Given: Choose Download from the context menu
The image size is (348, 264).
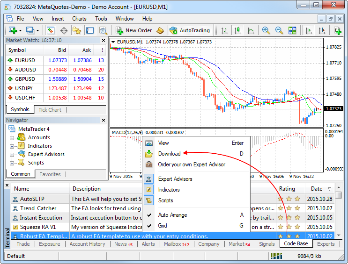Looking at the screenshot, I should (169, 154).
